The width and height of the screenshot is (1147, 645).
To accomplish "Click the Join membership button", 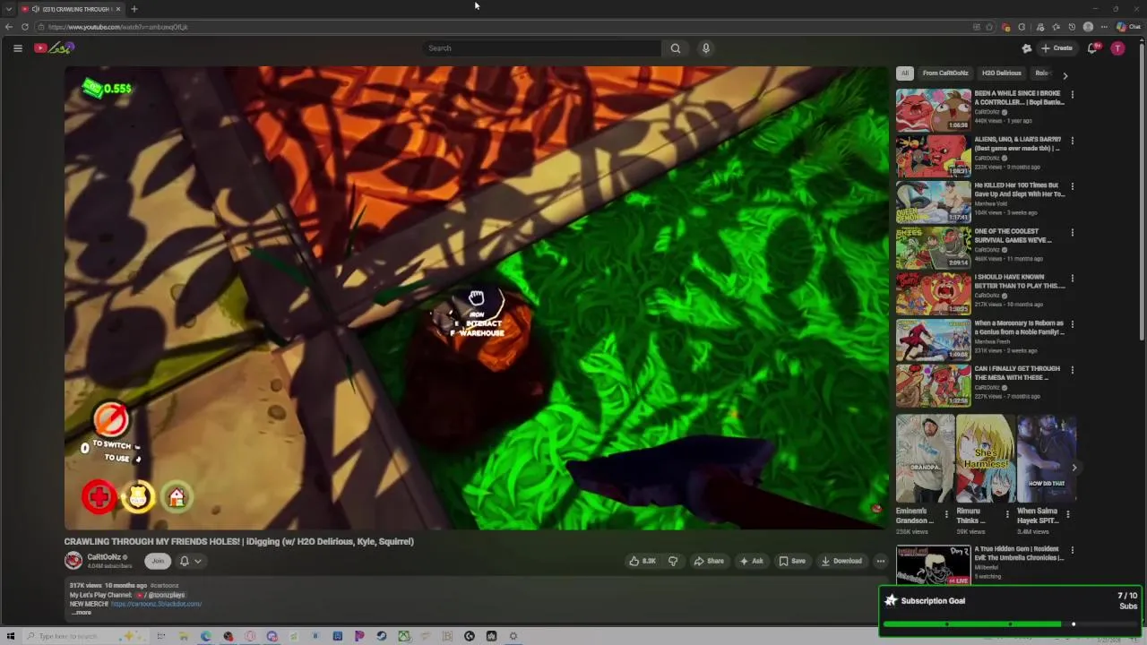I will click(x=158, y=561).
